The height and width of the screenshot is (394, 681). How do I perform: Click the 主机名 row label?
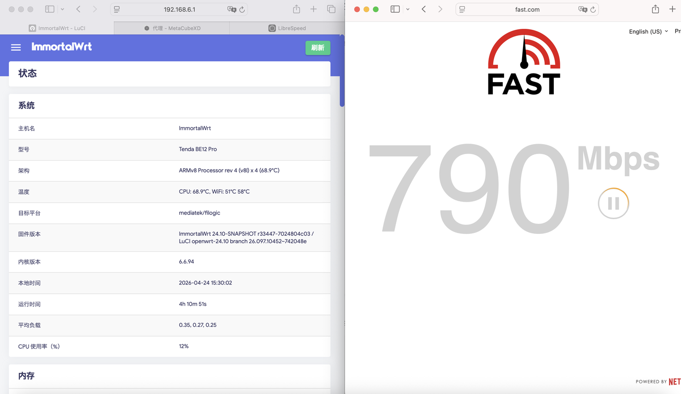pos(26,128)
